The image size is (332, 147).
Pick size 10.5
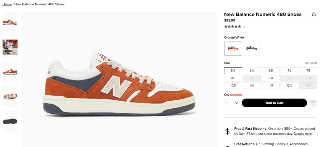[233, 85]
